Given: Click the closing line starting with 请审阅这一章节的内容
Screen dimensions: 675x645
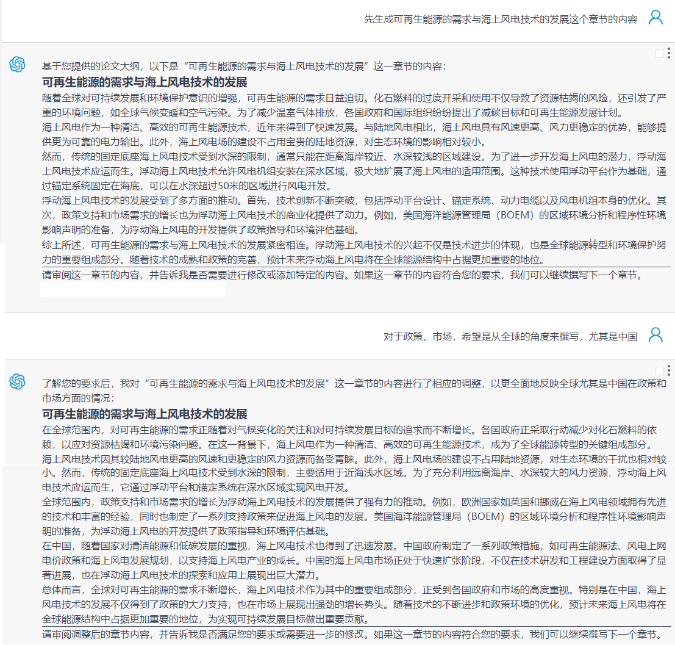Looking at the screenshot, I should 341,275.
